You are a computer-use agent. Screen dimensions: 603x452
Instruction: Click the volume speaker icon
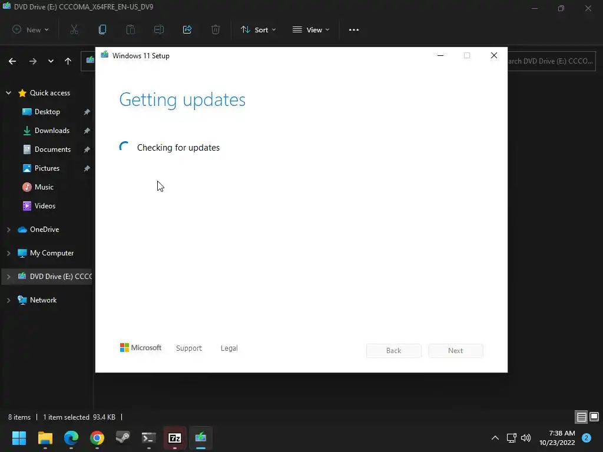pos(526,438)
